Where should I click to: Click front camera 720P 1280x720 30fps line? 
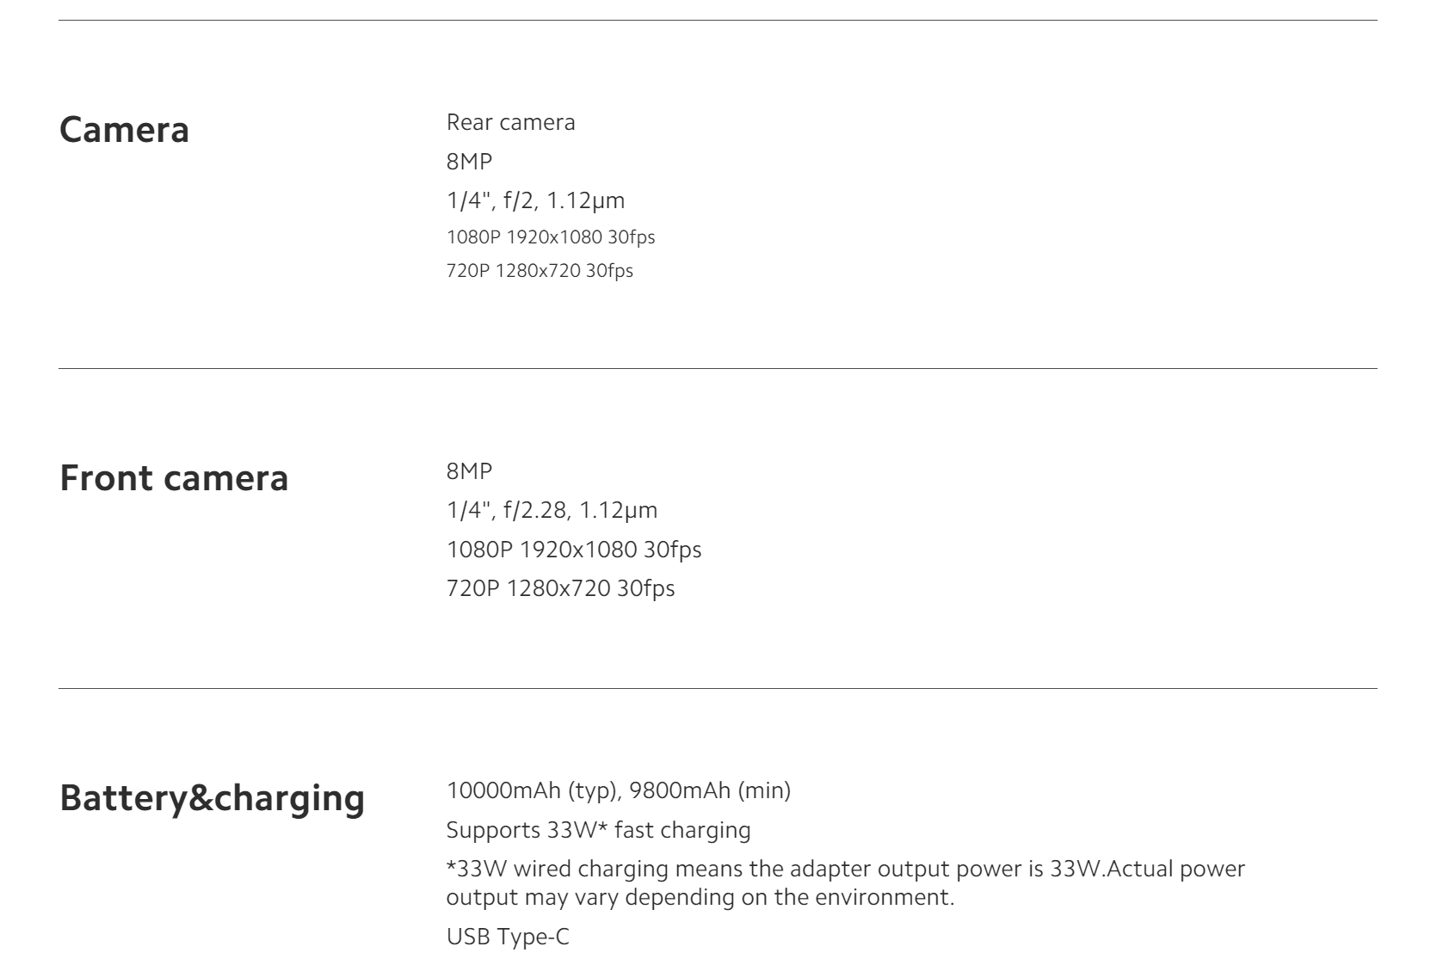coord(560,588)
